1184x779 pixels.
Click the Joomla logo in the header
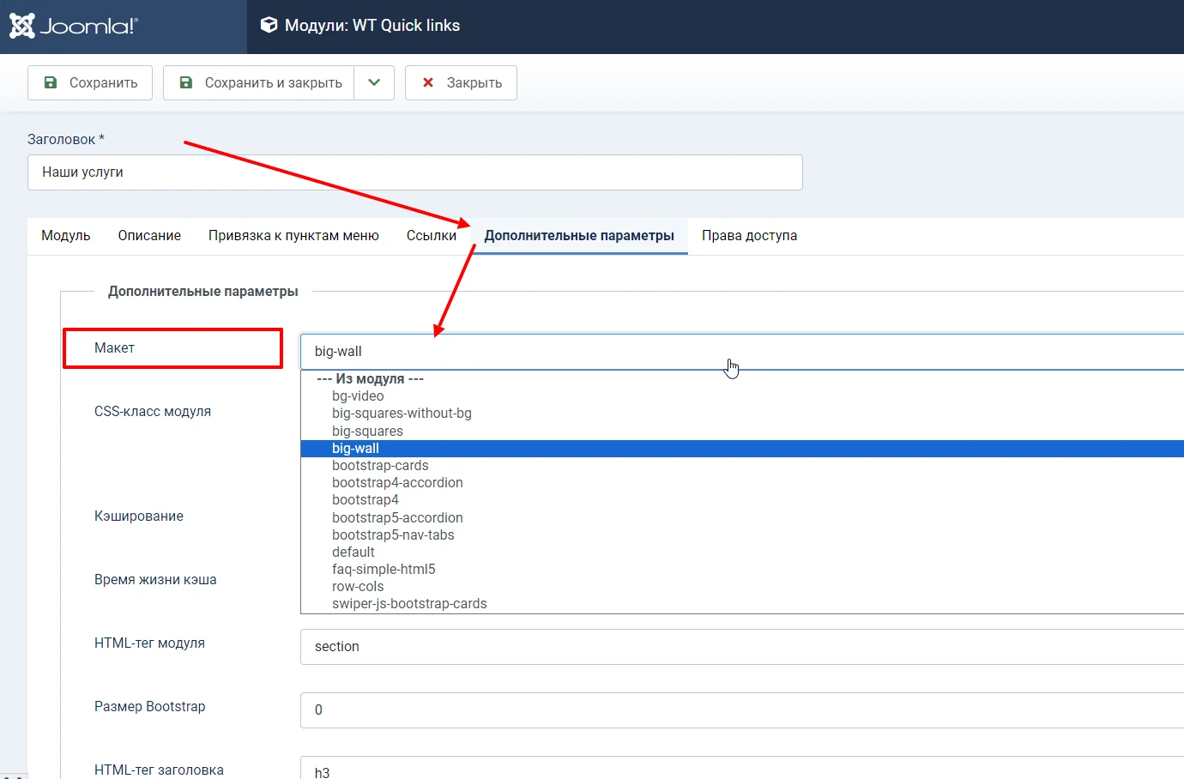pyautogui.click(x=73, y=26)
